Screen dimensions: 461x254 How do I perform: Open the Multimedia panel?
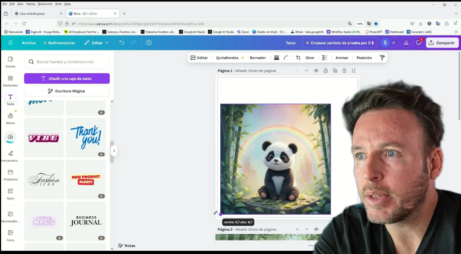point(10,217)
